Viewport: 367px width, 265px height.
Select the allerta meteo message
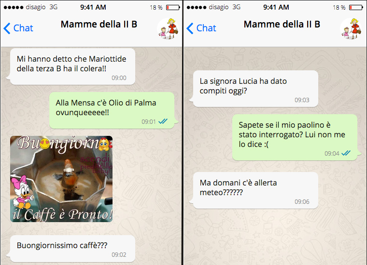click(255, 190)
